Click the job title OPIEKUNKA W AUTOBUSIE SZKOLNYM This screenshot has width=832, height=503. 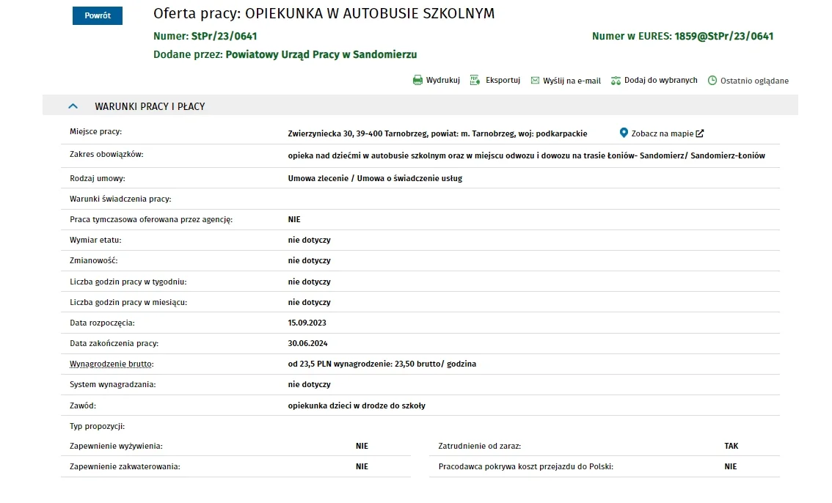click(x=370, y=14)
